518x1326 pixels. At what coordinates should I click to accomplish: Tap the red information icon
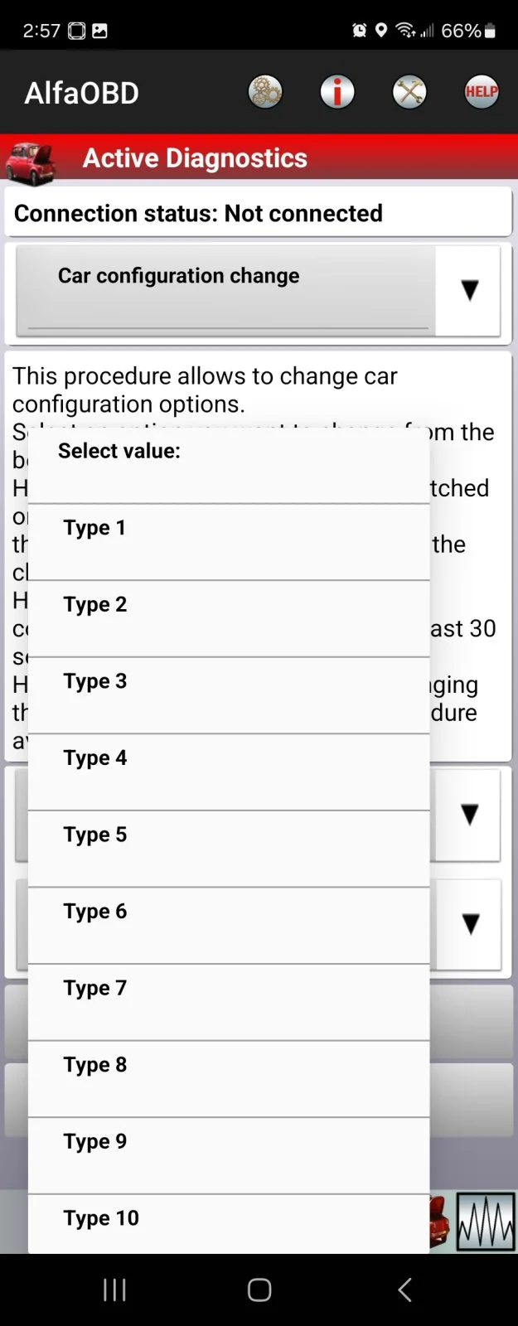(x=336, y=91)
